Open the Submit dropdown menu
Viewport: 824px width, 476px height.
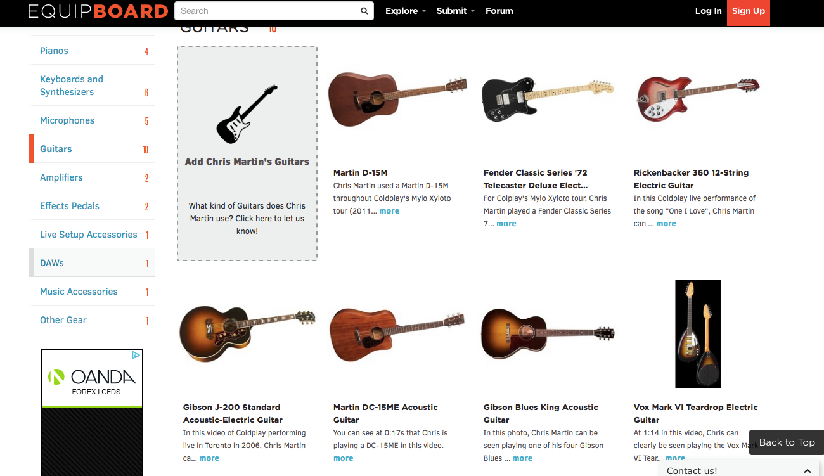coord(456,11)
